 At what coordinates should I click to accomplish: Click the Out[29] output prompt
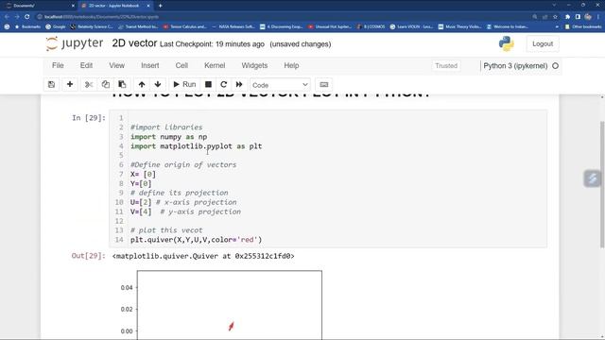tap(88, 256)
